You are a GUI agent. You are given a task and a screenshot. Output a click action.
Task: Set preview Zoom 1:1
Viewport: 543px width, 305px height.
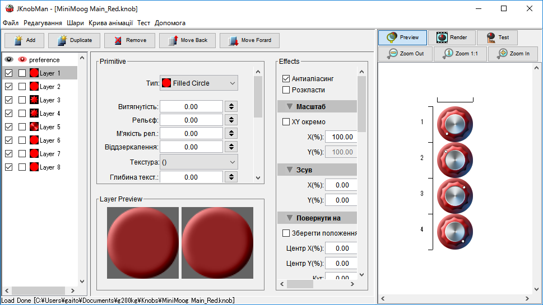pos(460,54)
